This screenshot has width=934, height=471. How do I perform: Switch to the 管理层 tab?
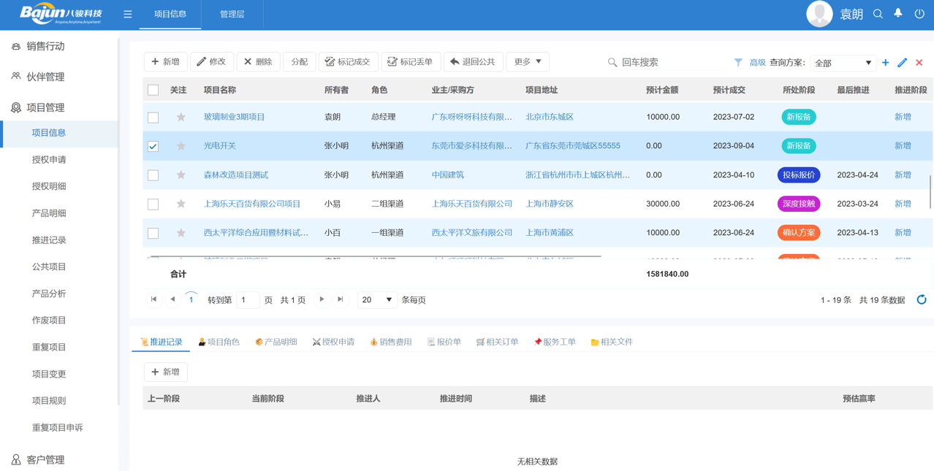click(x=232, y=14)
